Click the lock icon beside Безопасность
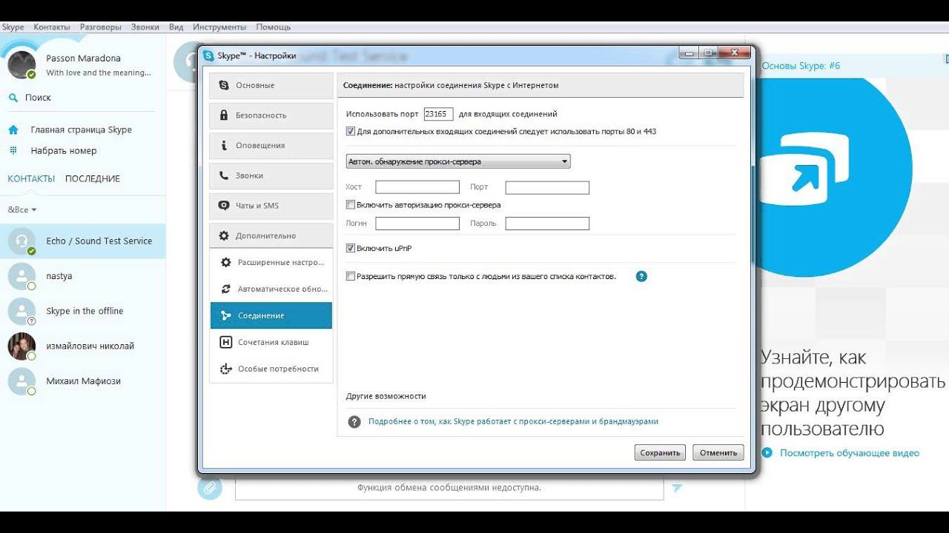The width and height of the screenshot is (949, 533). click(224, 115)
